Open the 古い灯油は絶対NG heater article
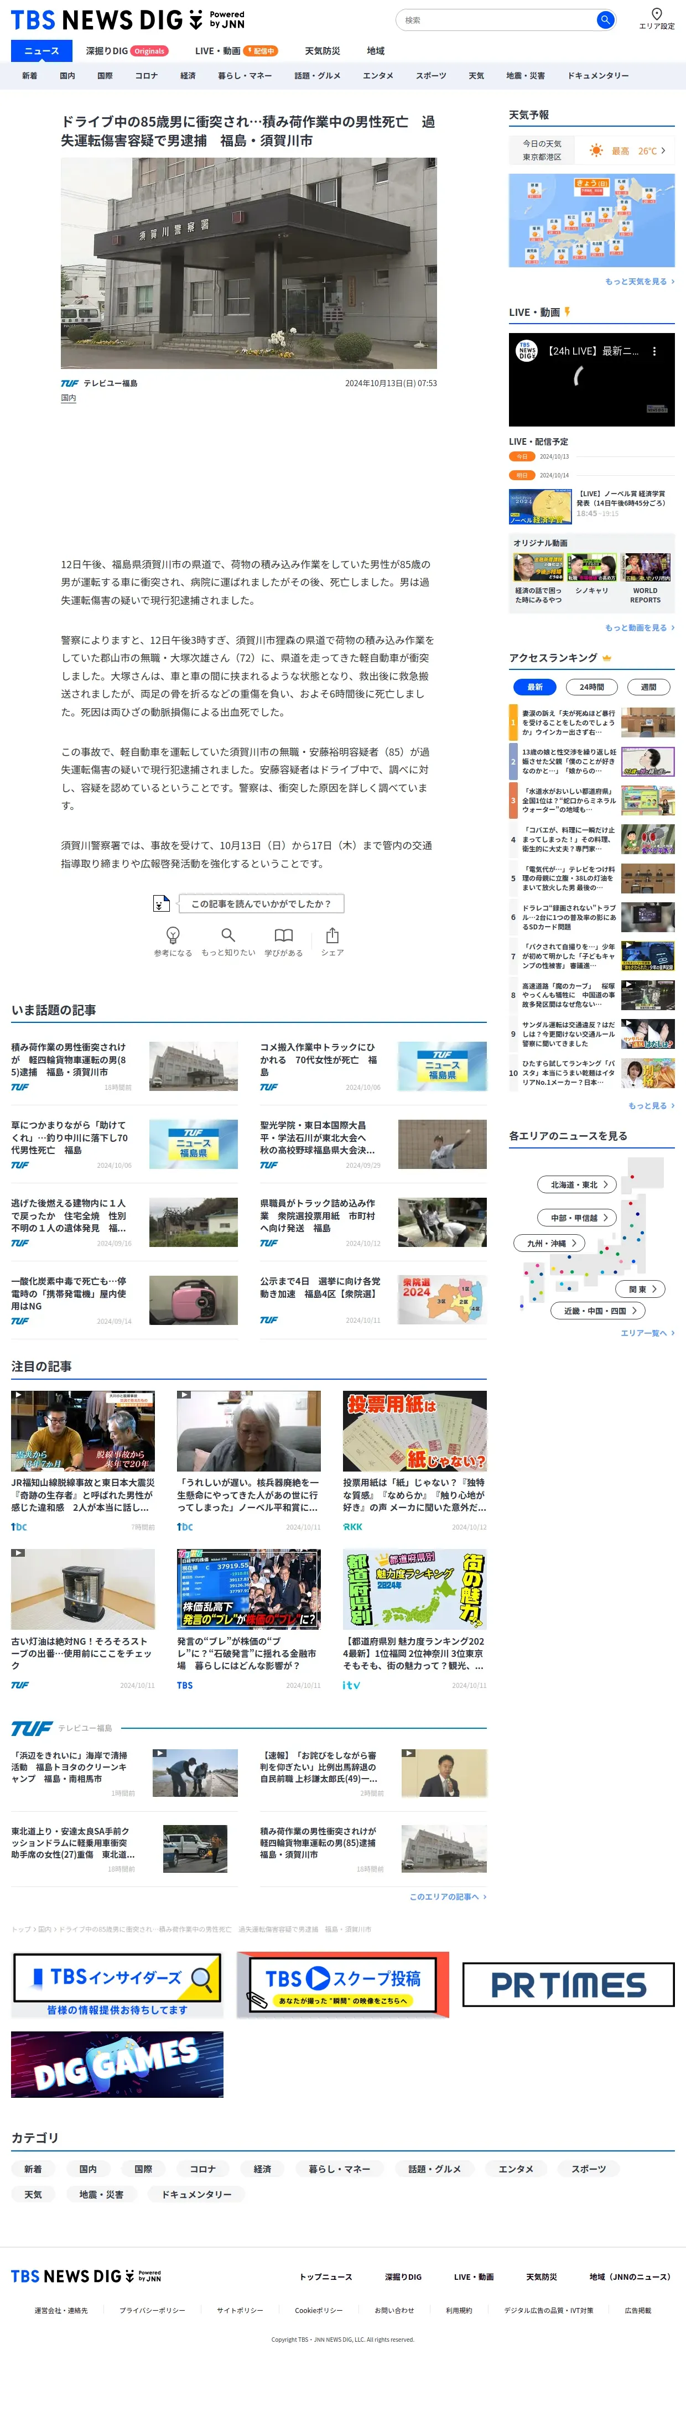The height and width of the screenshot is (2417, 686). tap(82, 1620)
